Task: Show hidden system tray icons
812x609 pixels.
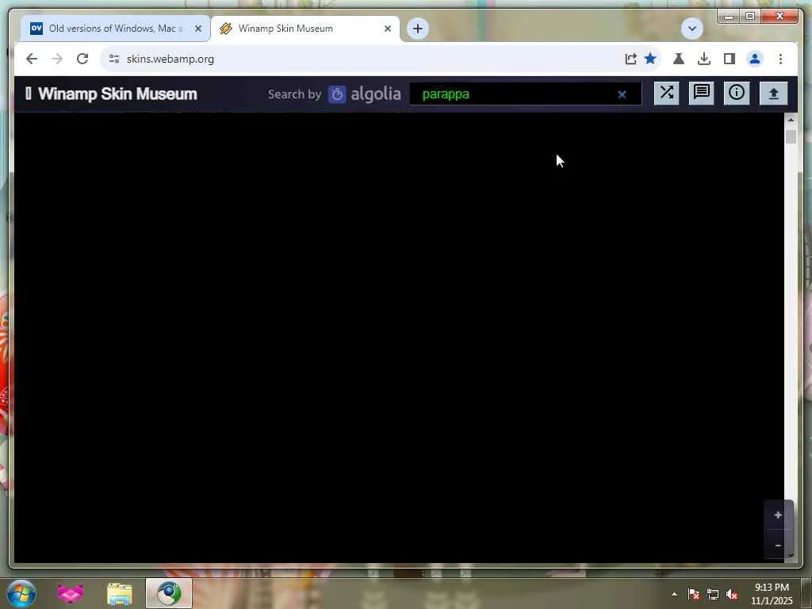Action: click(674, 594)
